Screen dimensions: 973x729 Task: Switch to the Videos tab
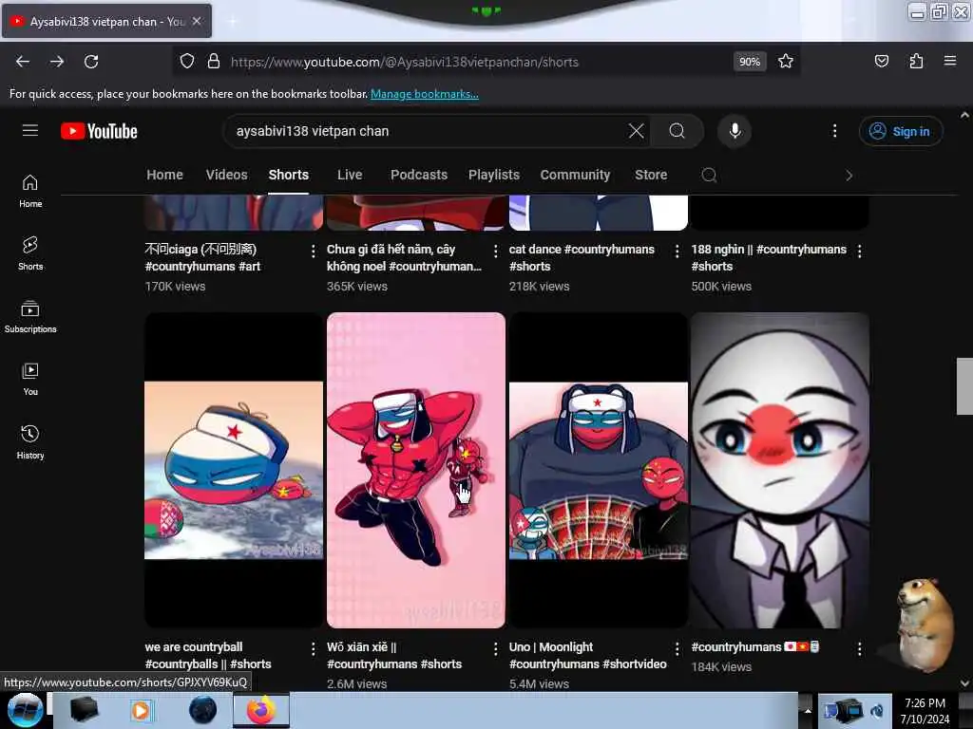pos(226,175)
